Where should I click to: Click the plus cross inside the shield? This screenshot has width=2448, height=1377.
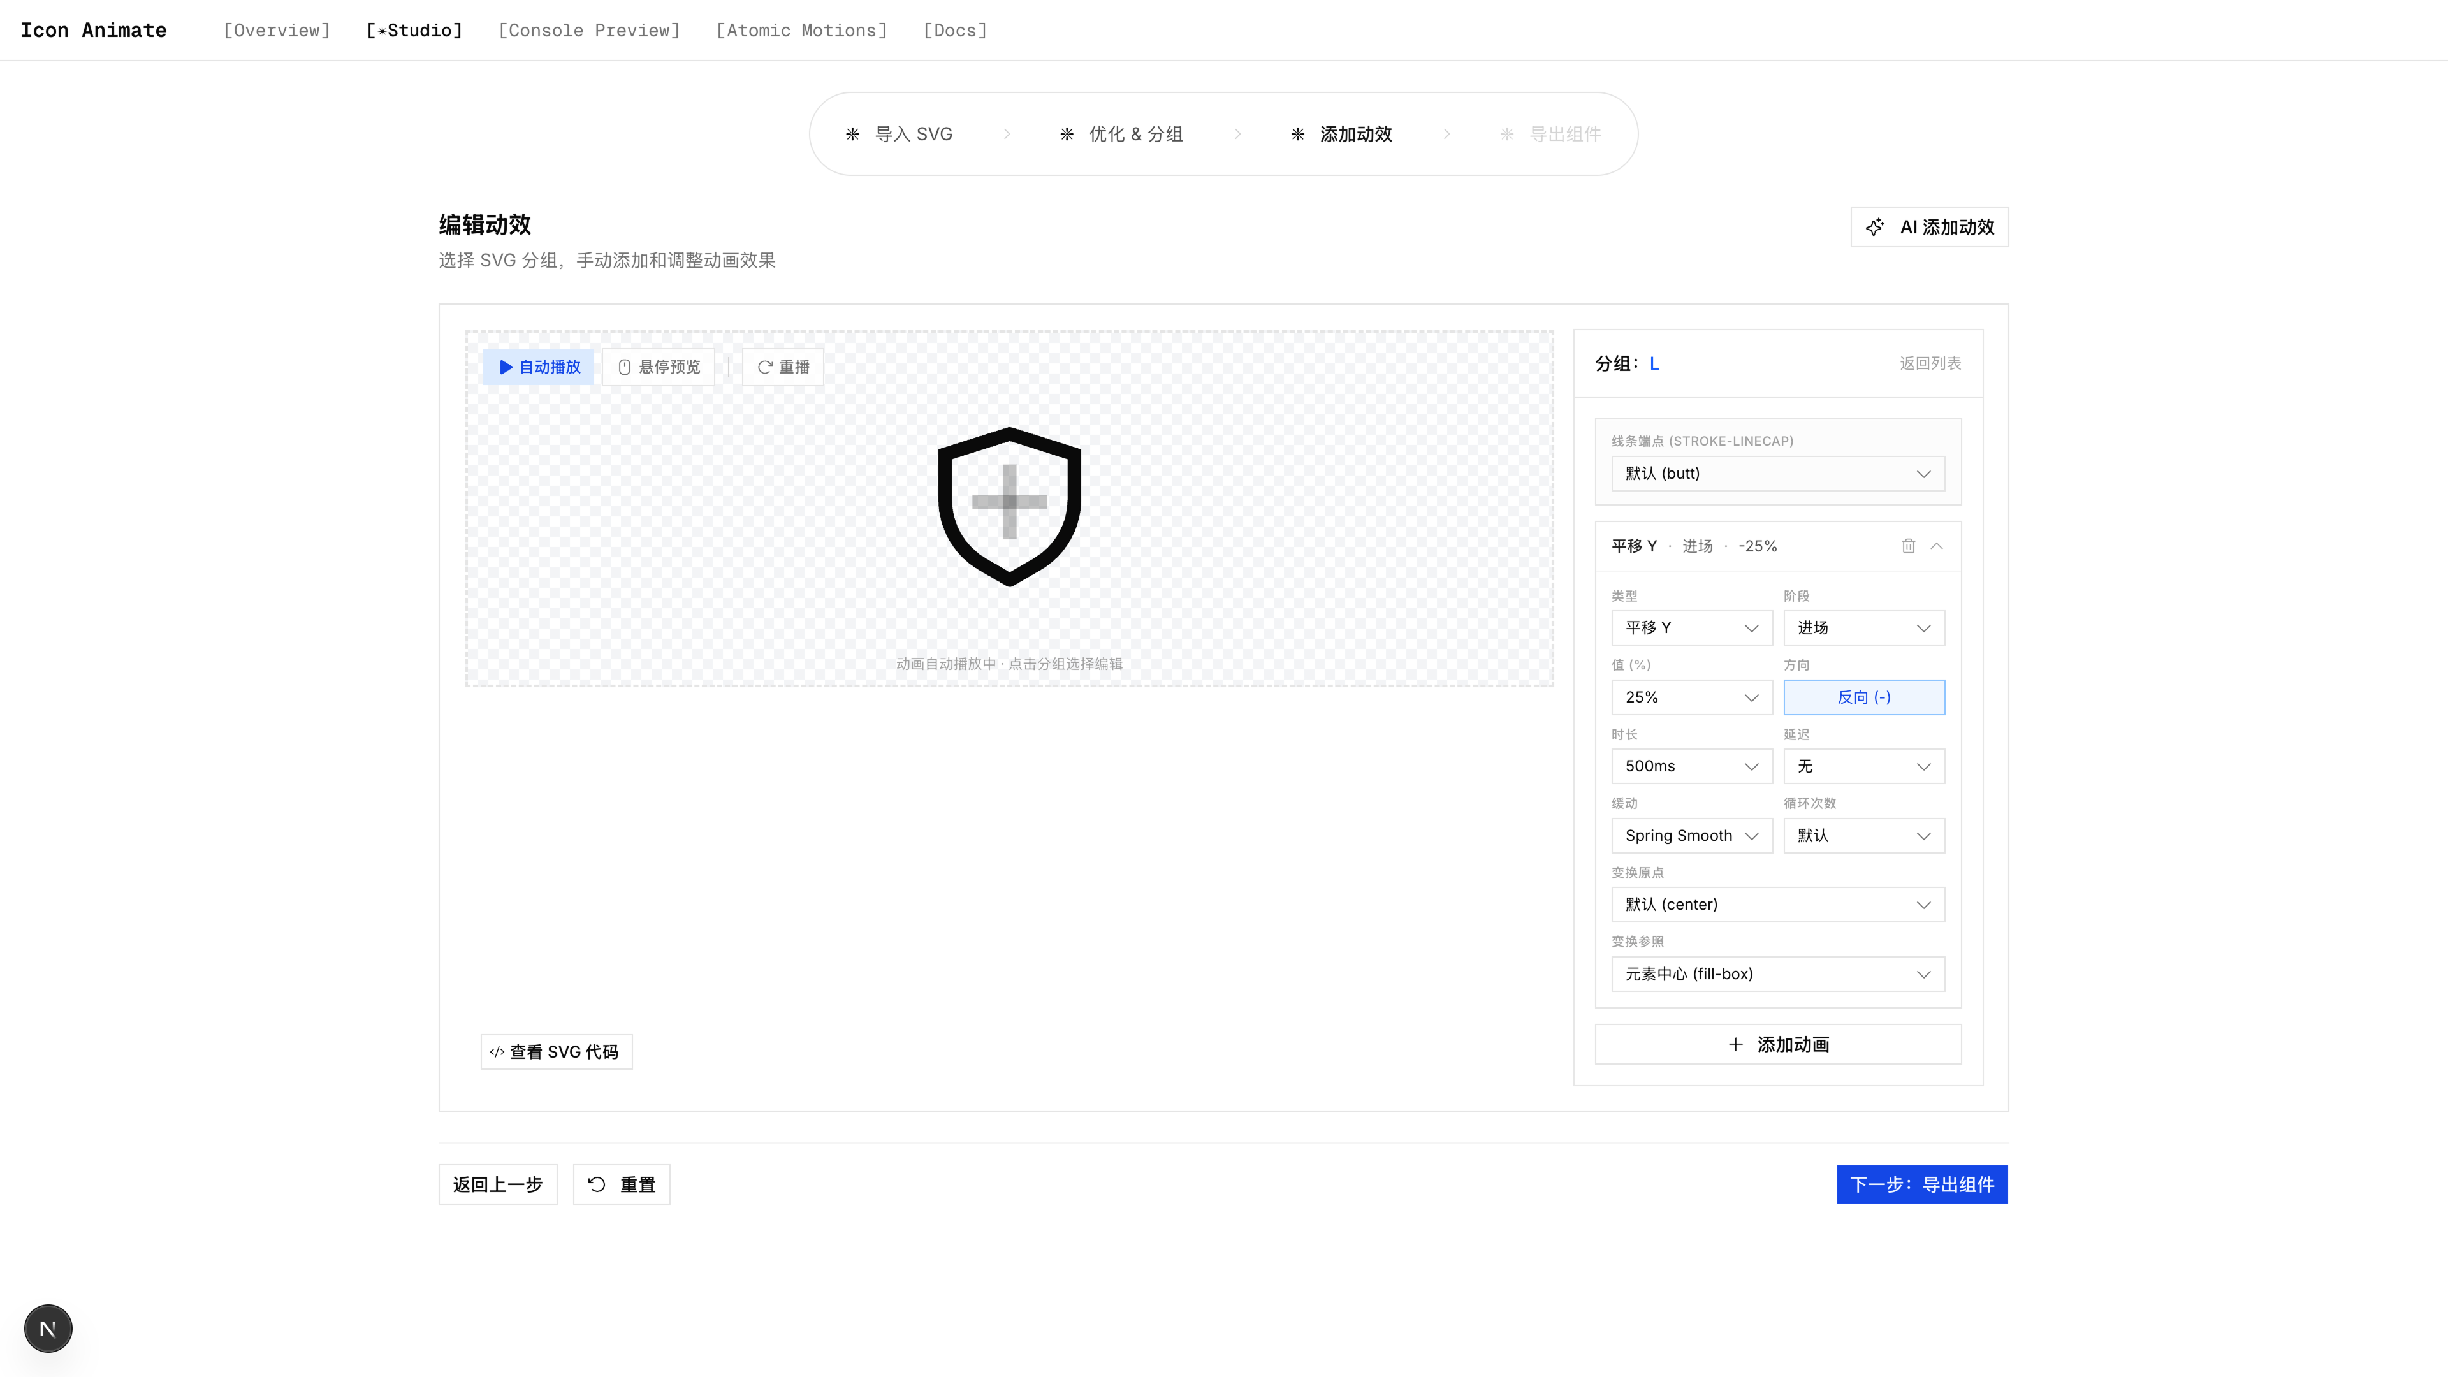[x=1009, y=502]
